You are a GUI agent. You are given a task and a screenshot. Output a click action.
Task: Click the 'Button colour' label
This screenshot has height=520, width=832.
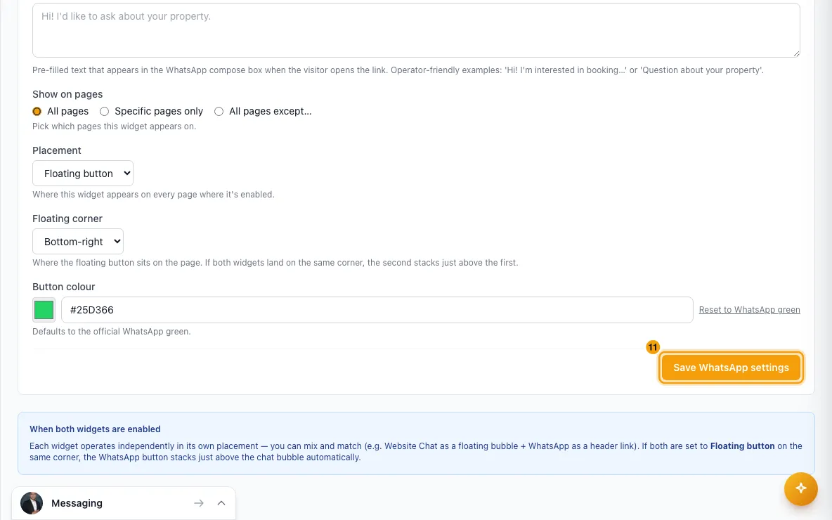tap(64, 287)
